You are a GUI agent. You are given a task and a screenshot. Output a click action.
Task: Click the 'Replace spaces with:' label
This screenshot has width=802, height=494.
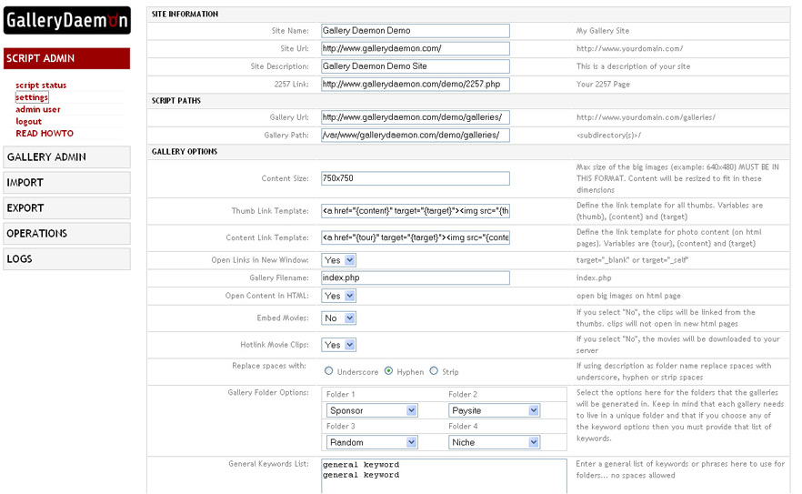pos(269,366)
